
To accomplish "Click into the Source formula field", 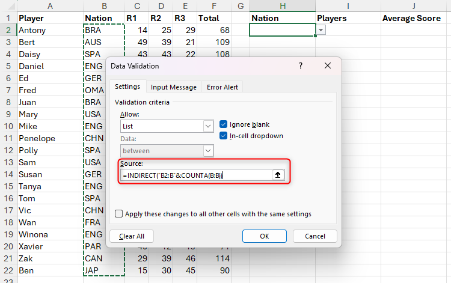I will point(195,175).
